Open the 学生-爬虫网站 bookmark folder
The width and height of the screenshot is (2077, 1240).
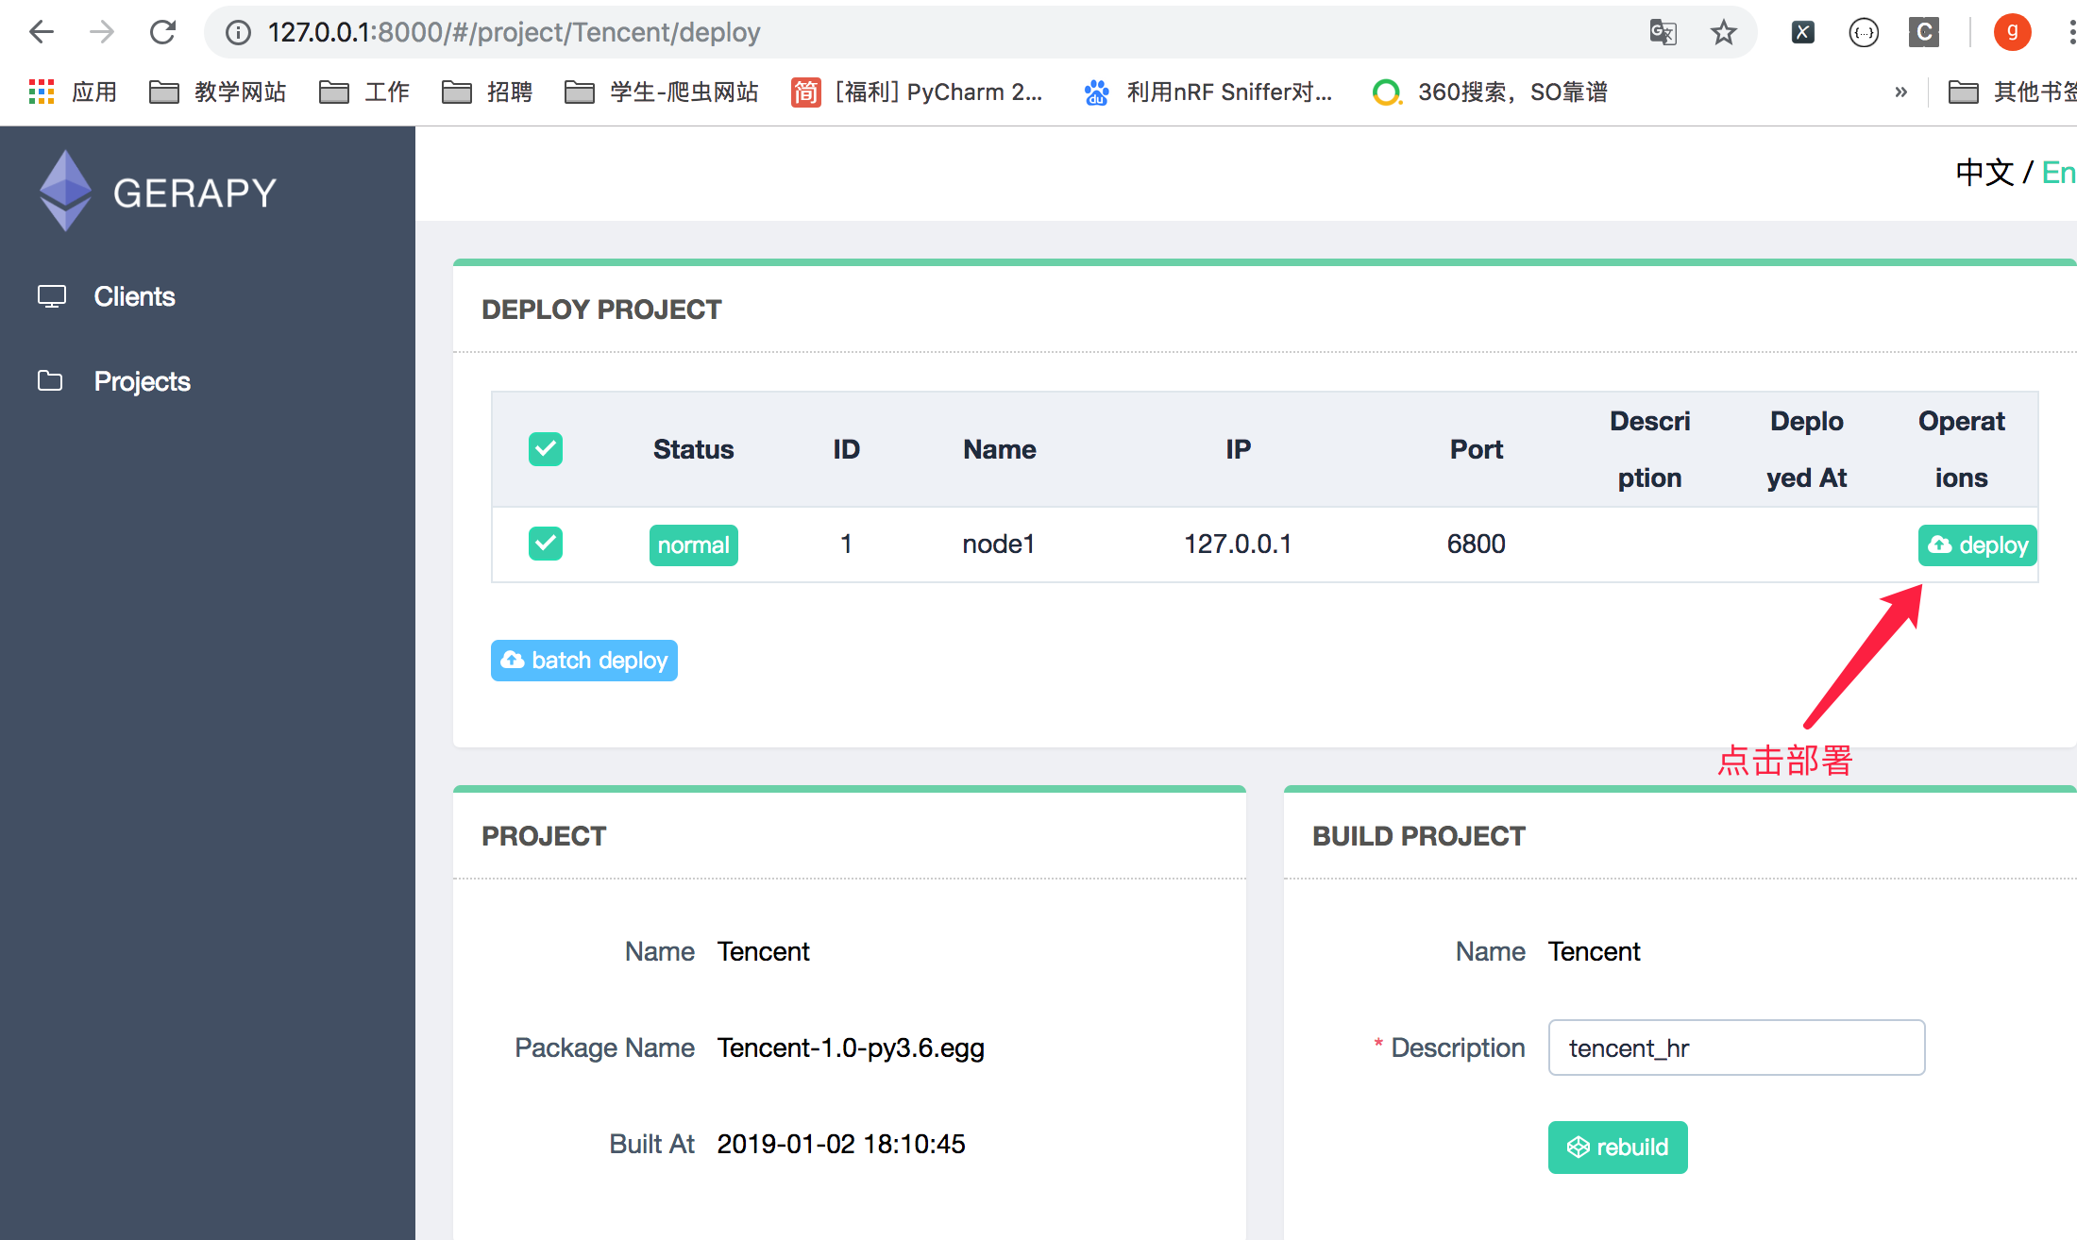(x=662, y=92)
